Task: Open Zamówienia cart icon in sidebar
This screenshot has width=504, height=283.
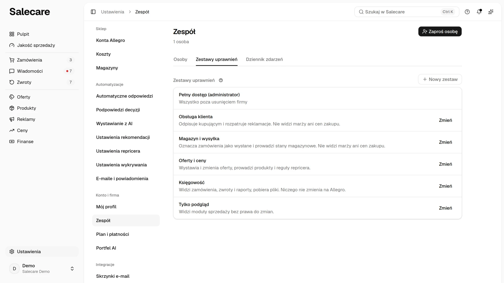Action: [x=12, y=60]
